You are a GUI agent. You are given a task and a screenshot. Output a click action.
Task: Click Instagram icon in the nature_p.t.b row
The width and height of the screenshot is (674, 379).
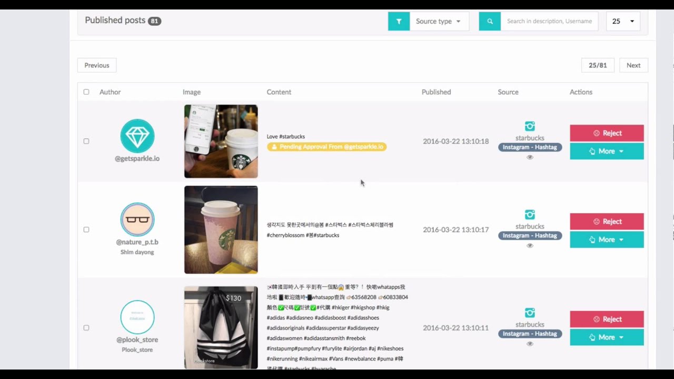click(530, 215)
